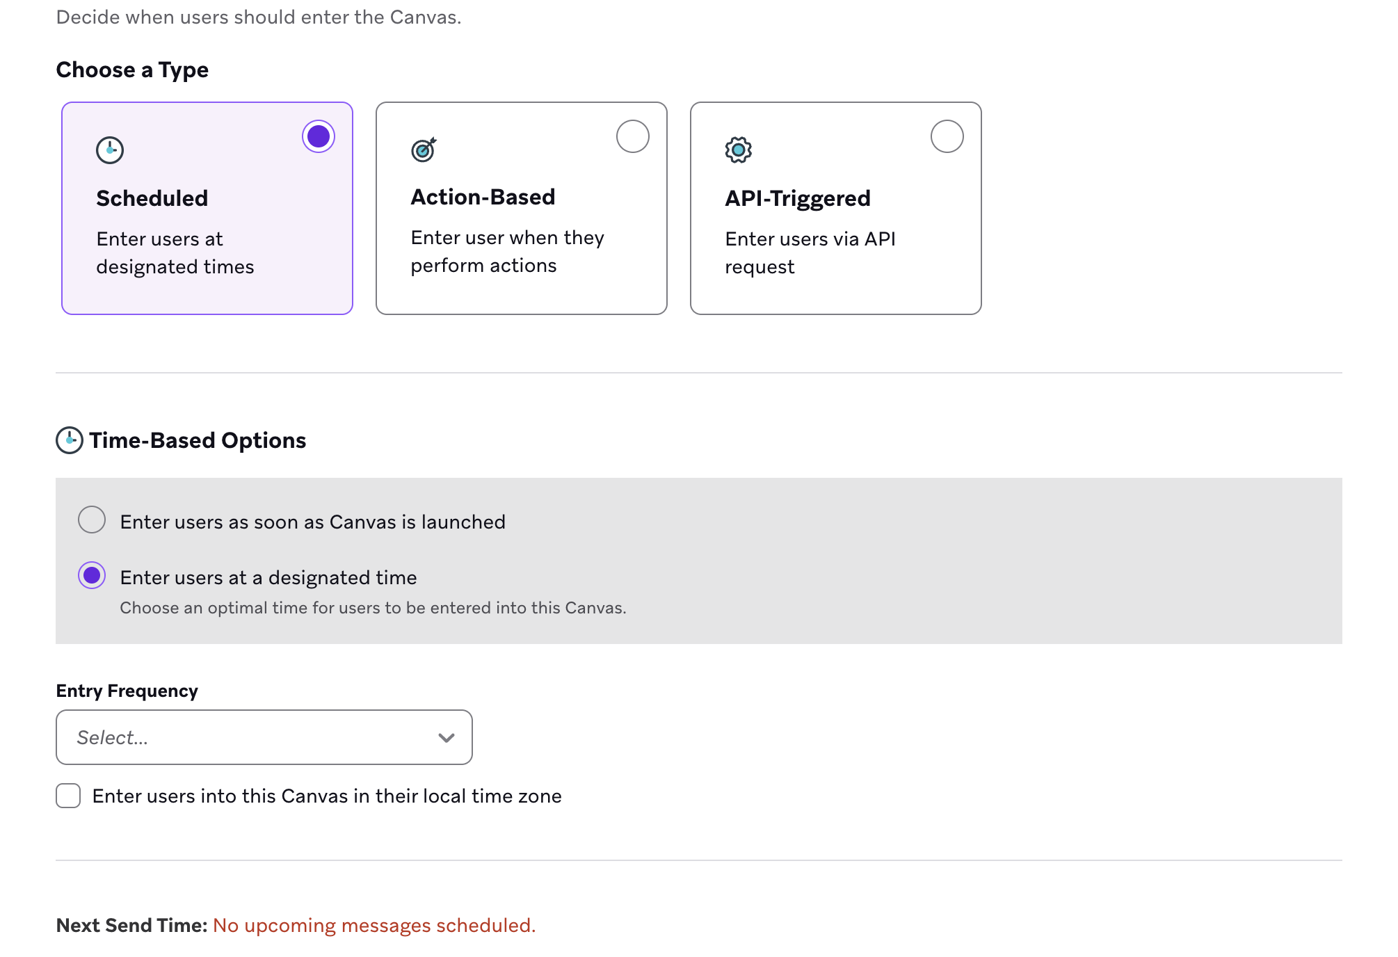Click the Scheduled clock icon
The width and height of the screenshot is (1398, 957).
(x=110, y=150)
